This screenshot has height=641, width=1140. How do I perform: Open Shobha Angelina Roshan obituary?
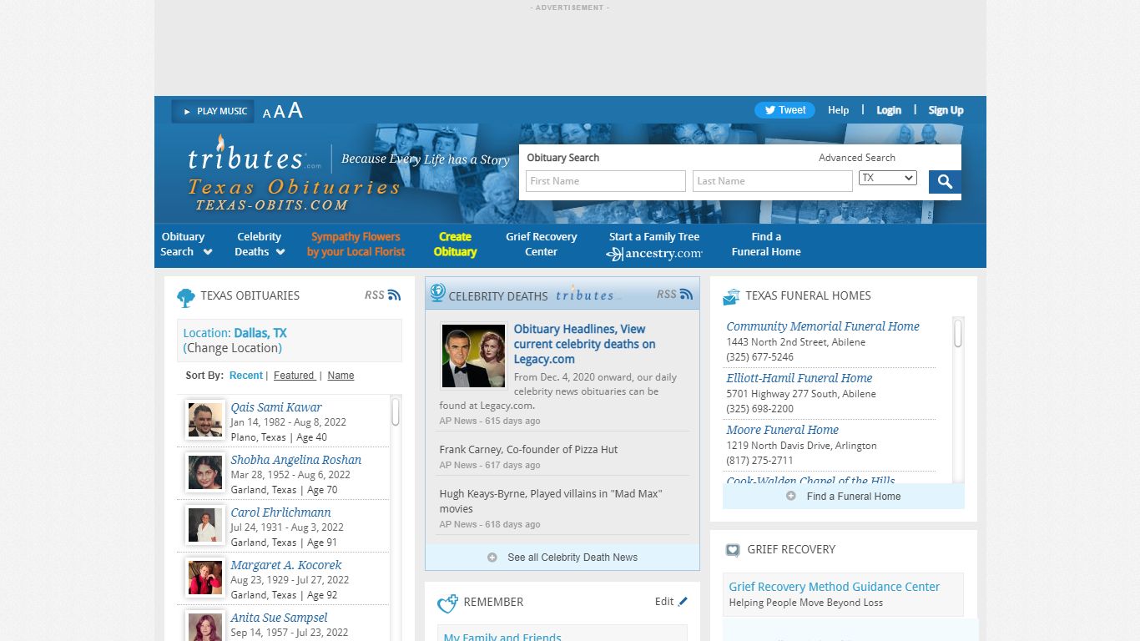(x=296, y=460)
